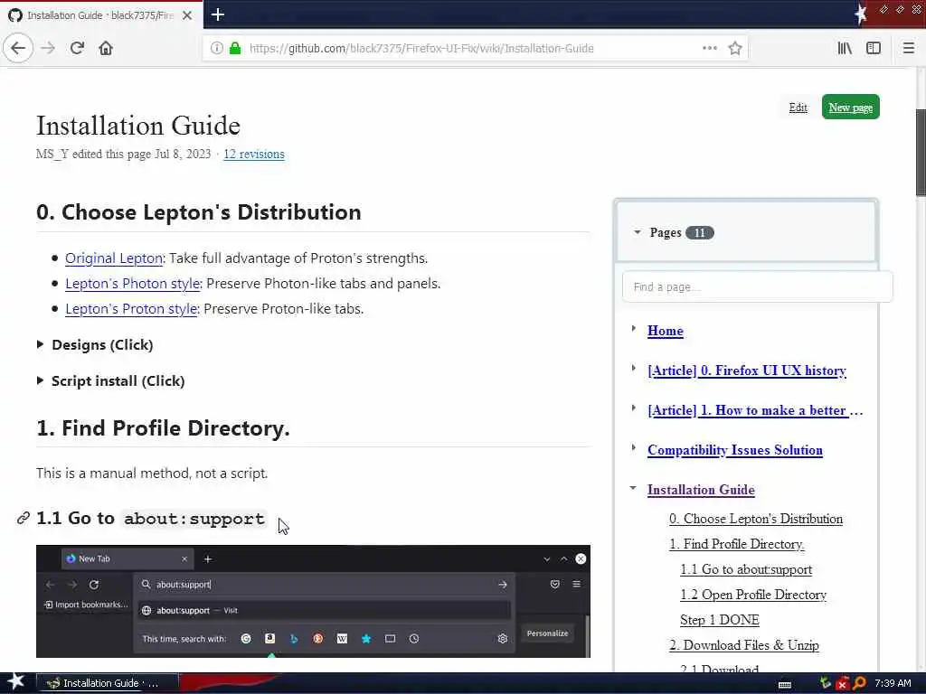The image size is (926, 694).
Task: Click the green New page button
Action: tap(850, 107)
